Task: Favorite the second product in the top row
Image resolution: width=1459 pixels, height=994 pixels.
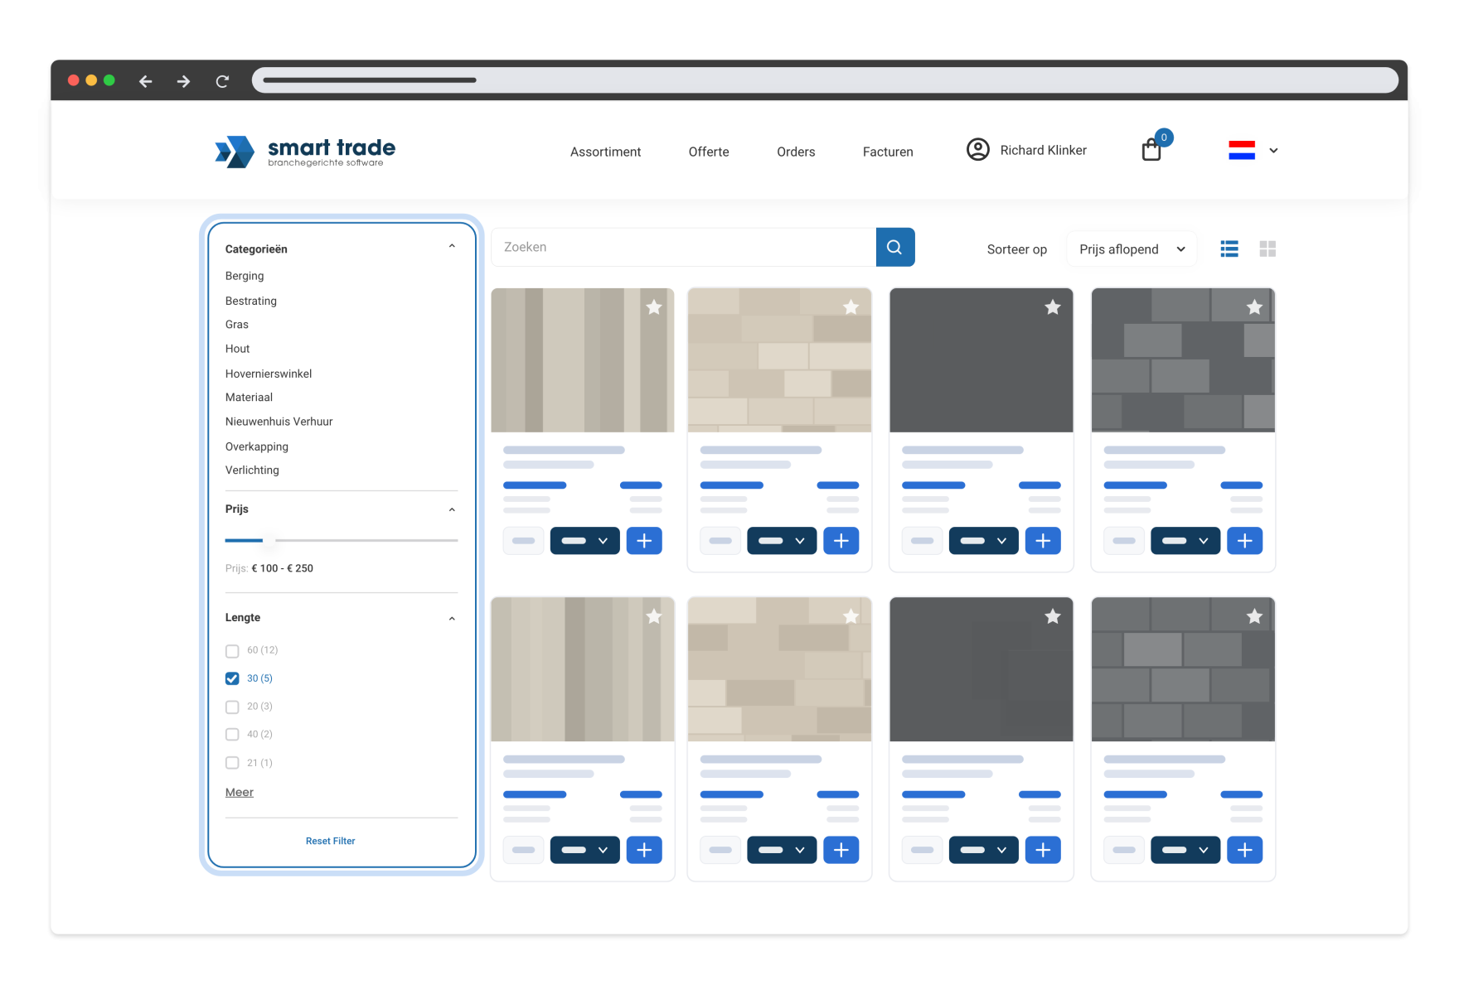Action: [x=851, y=307]
